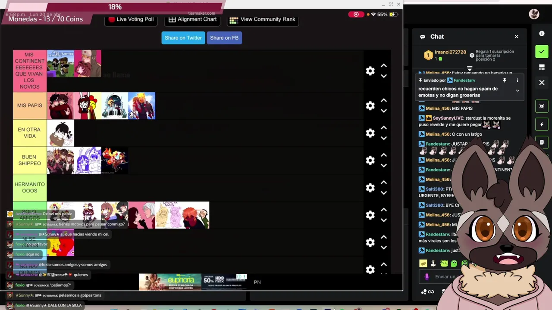The width and height of the screenshot is (552, 310).
Task: Select the green blob emote
Action: 454,263
